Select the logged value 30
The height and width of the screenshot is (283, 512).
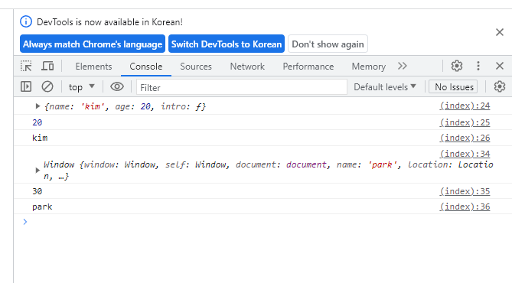click(x=38, y=191)
